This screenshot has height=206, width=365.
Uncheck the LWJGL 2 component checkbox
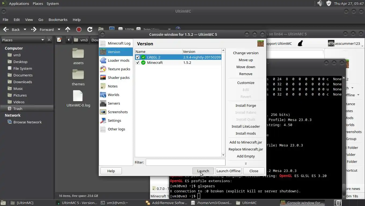pos(138,57)
